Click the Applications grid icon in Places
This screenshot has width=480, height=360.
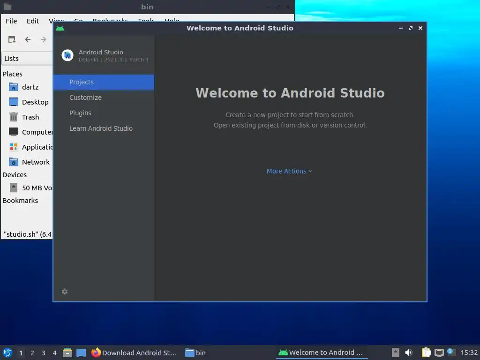[x=14, y=147]
